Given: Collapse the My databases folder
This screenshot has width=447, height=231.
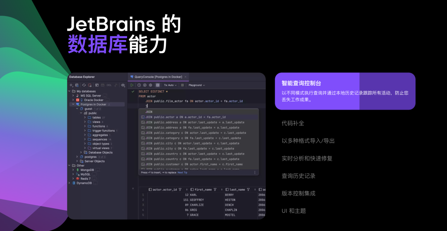Looking at the screenshot, I should pyautogui.click(x=69, y=91).
